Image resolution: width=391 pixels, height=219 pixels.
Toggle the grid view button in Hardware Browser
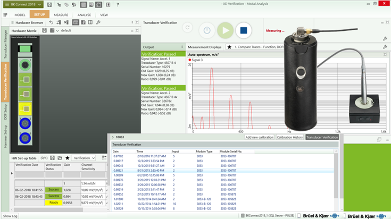point(76,22)
